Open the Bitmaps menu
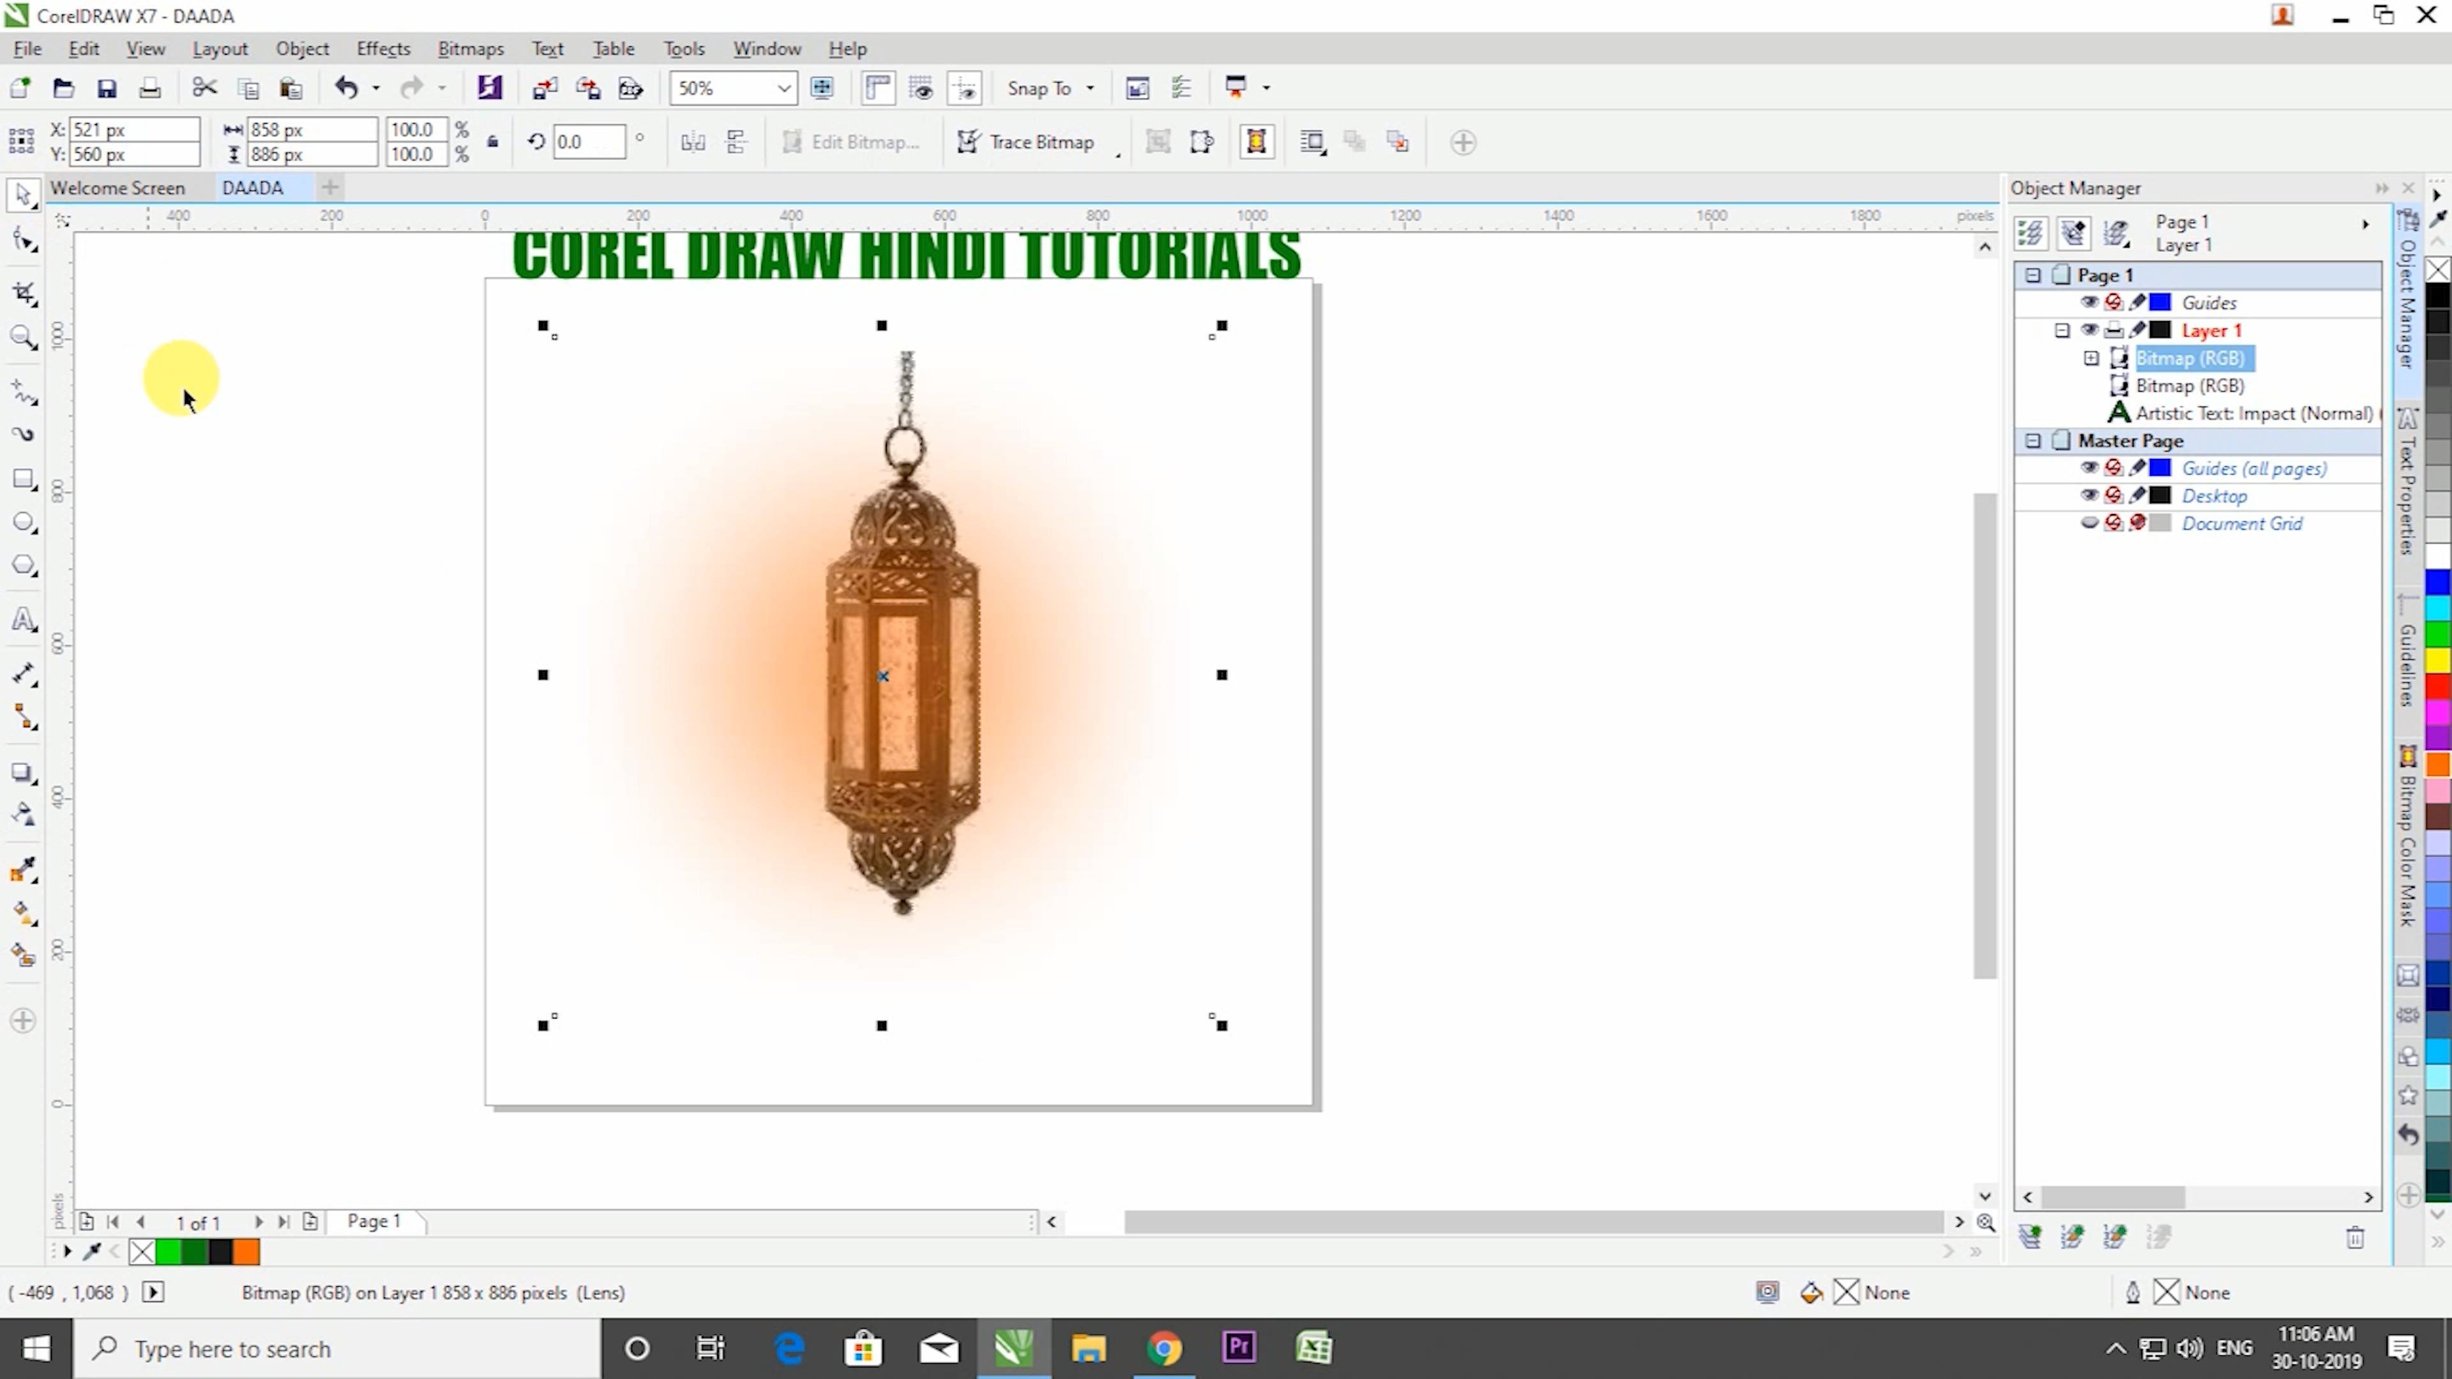This screenshot has height=1379, width=2452. pyautogui.click(x=470, y=49)
